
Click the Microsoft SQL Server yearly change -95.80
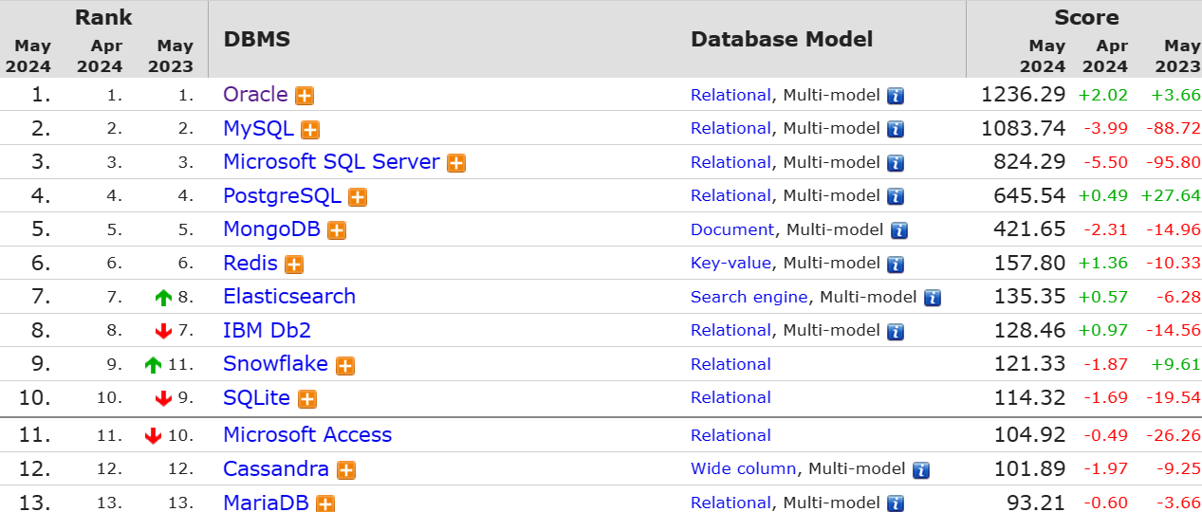pyautogui.click(x=1173, y=162)
